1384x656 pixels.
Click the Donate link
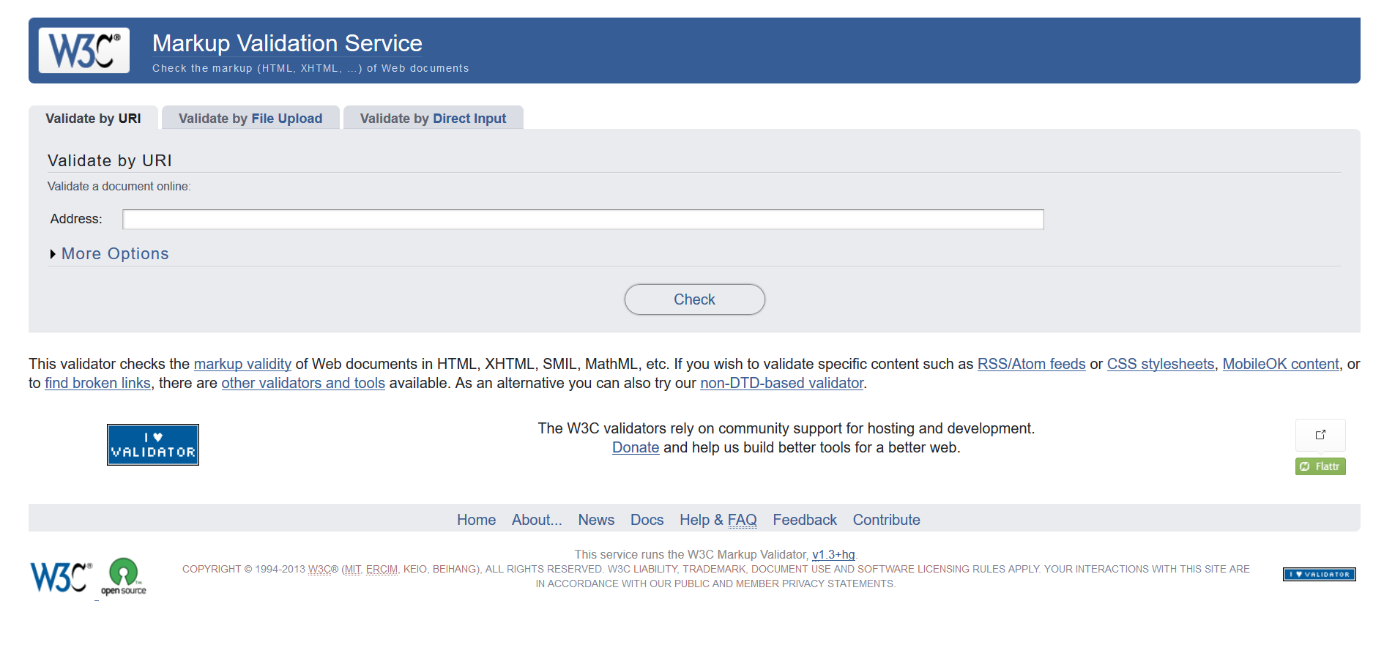pyautogui.click(x=636, y=447)
